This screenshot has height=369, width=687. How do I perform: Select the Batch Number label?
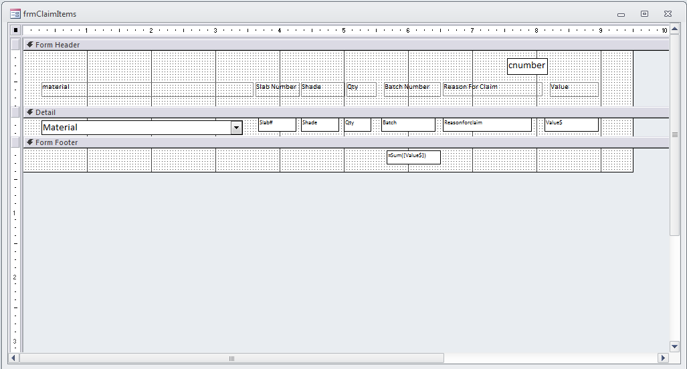[412, 90]
